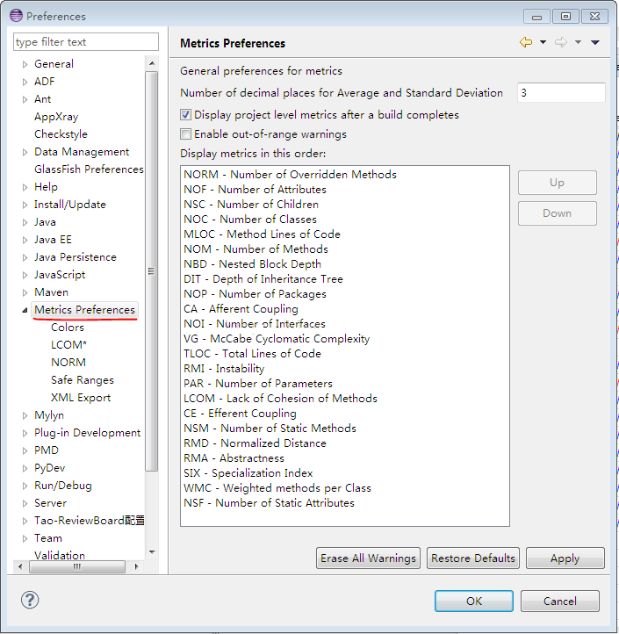Open LCOM* preferences page
Screen dimensions: 619x634
(x=68, y=344)
